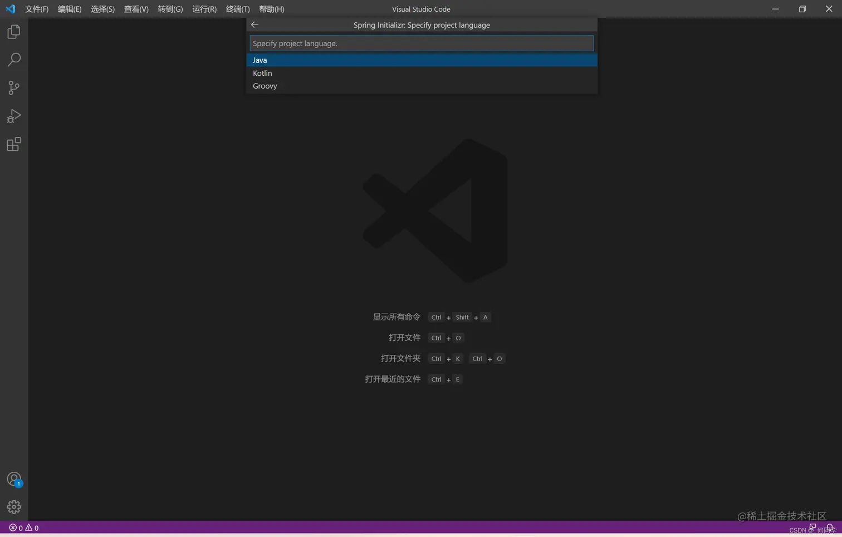Open the 查看(V) menu
The image size is (842, 537).
click(136, 9)
